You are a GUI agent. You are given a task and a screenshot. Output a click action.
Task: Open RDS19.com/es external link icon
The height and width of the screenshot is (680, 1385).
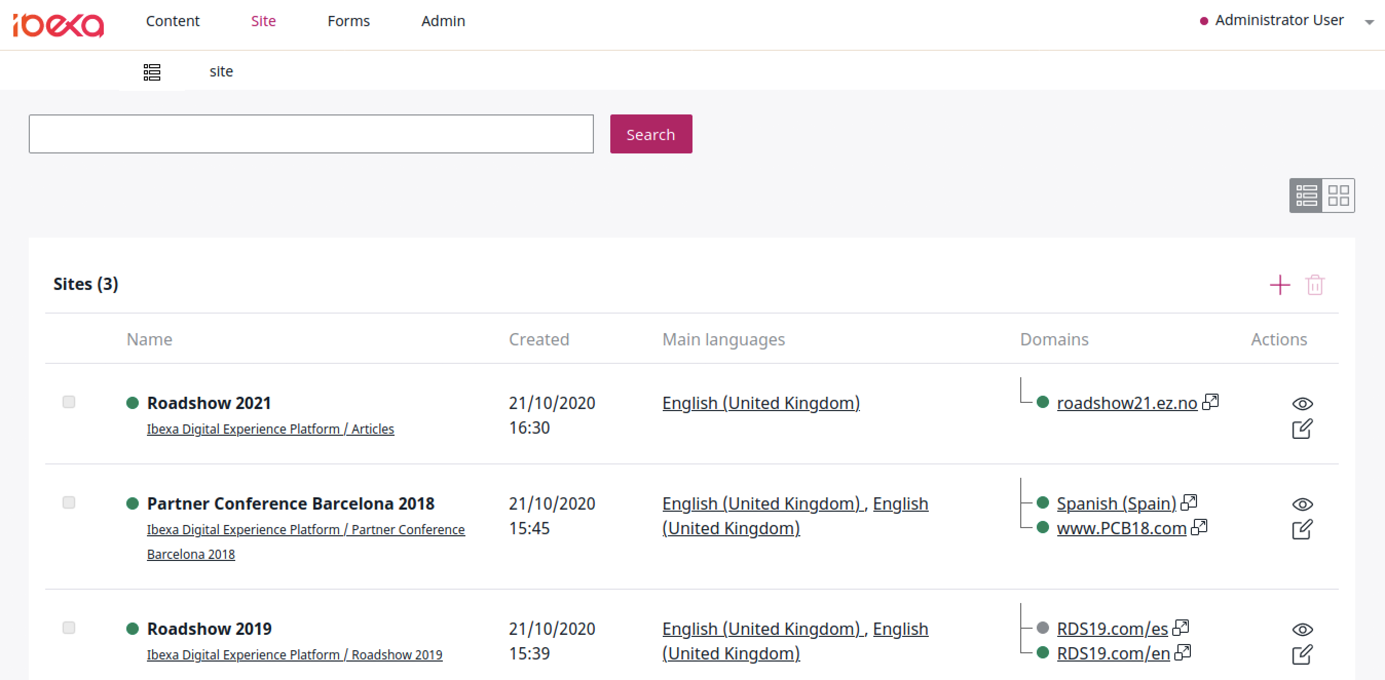point(1181,627)
